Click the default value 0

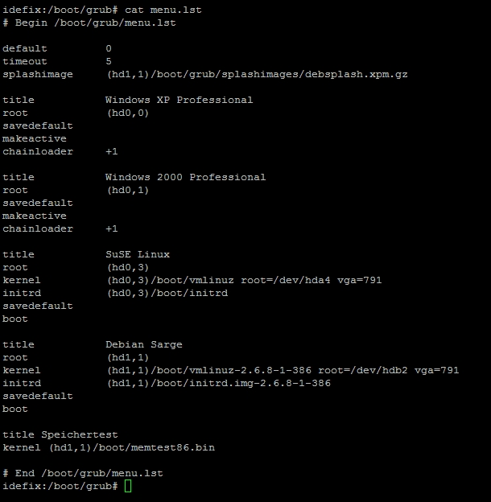[x=109, y=48]
